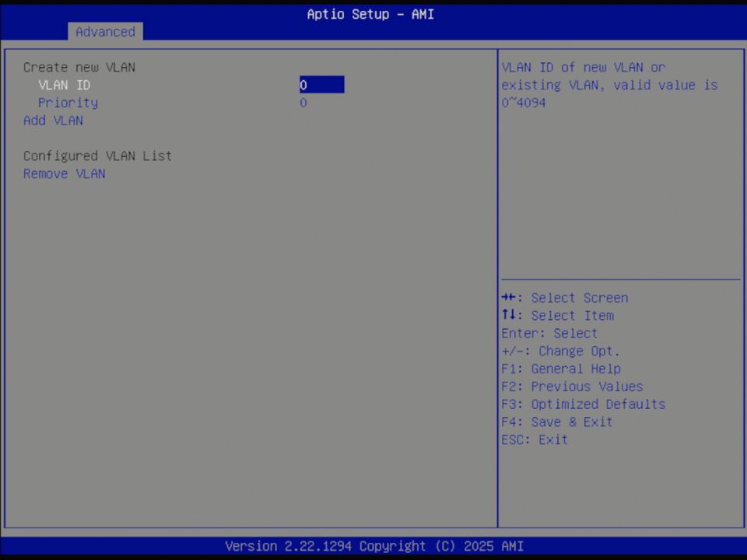The width and height of the screenshot is (747, 560).
Task: Click the ESC Exit hint
Action: 534,439
